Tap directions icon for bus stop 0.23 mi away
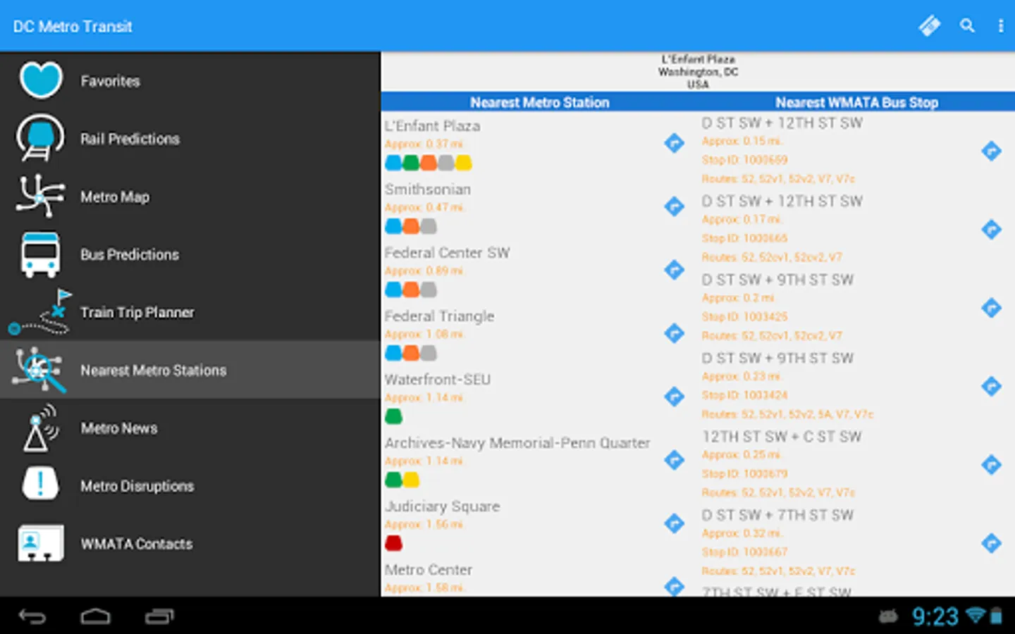This screenshot has height=634, width=1015. click(992, 386)
